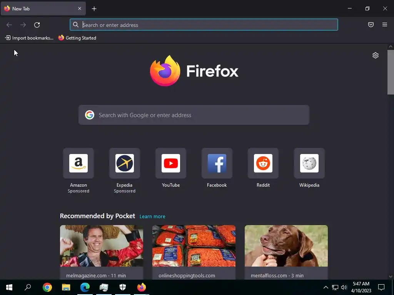Reload the current page
This screenshot has height=295, width=394.
[37, 25]
